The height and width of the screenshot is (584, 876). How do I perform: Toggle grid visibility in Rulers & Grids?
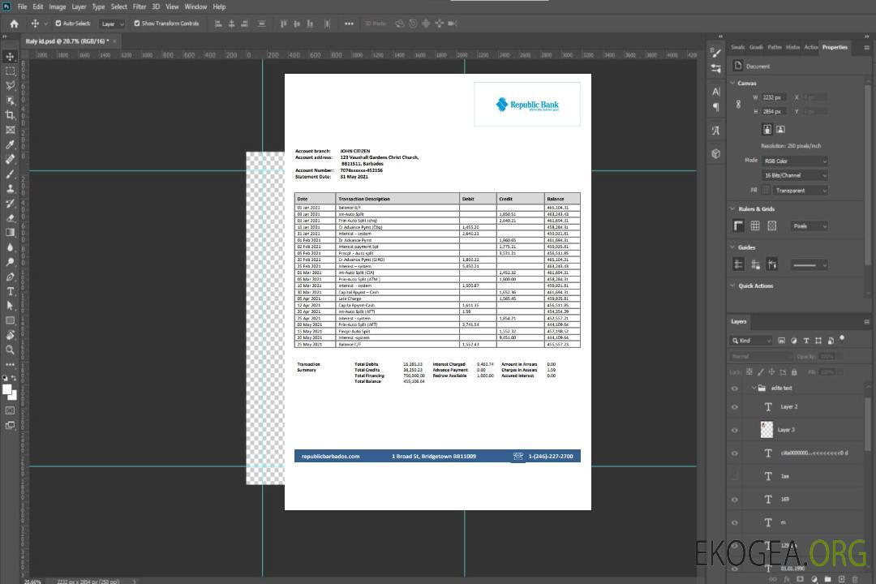755,225
